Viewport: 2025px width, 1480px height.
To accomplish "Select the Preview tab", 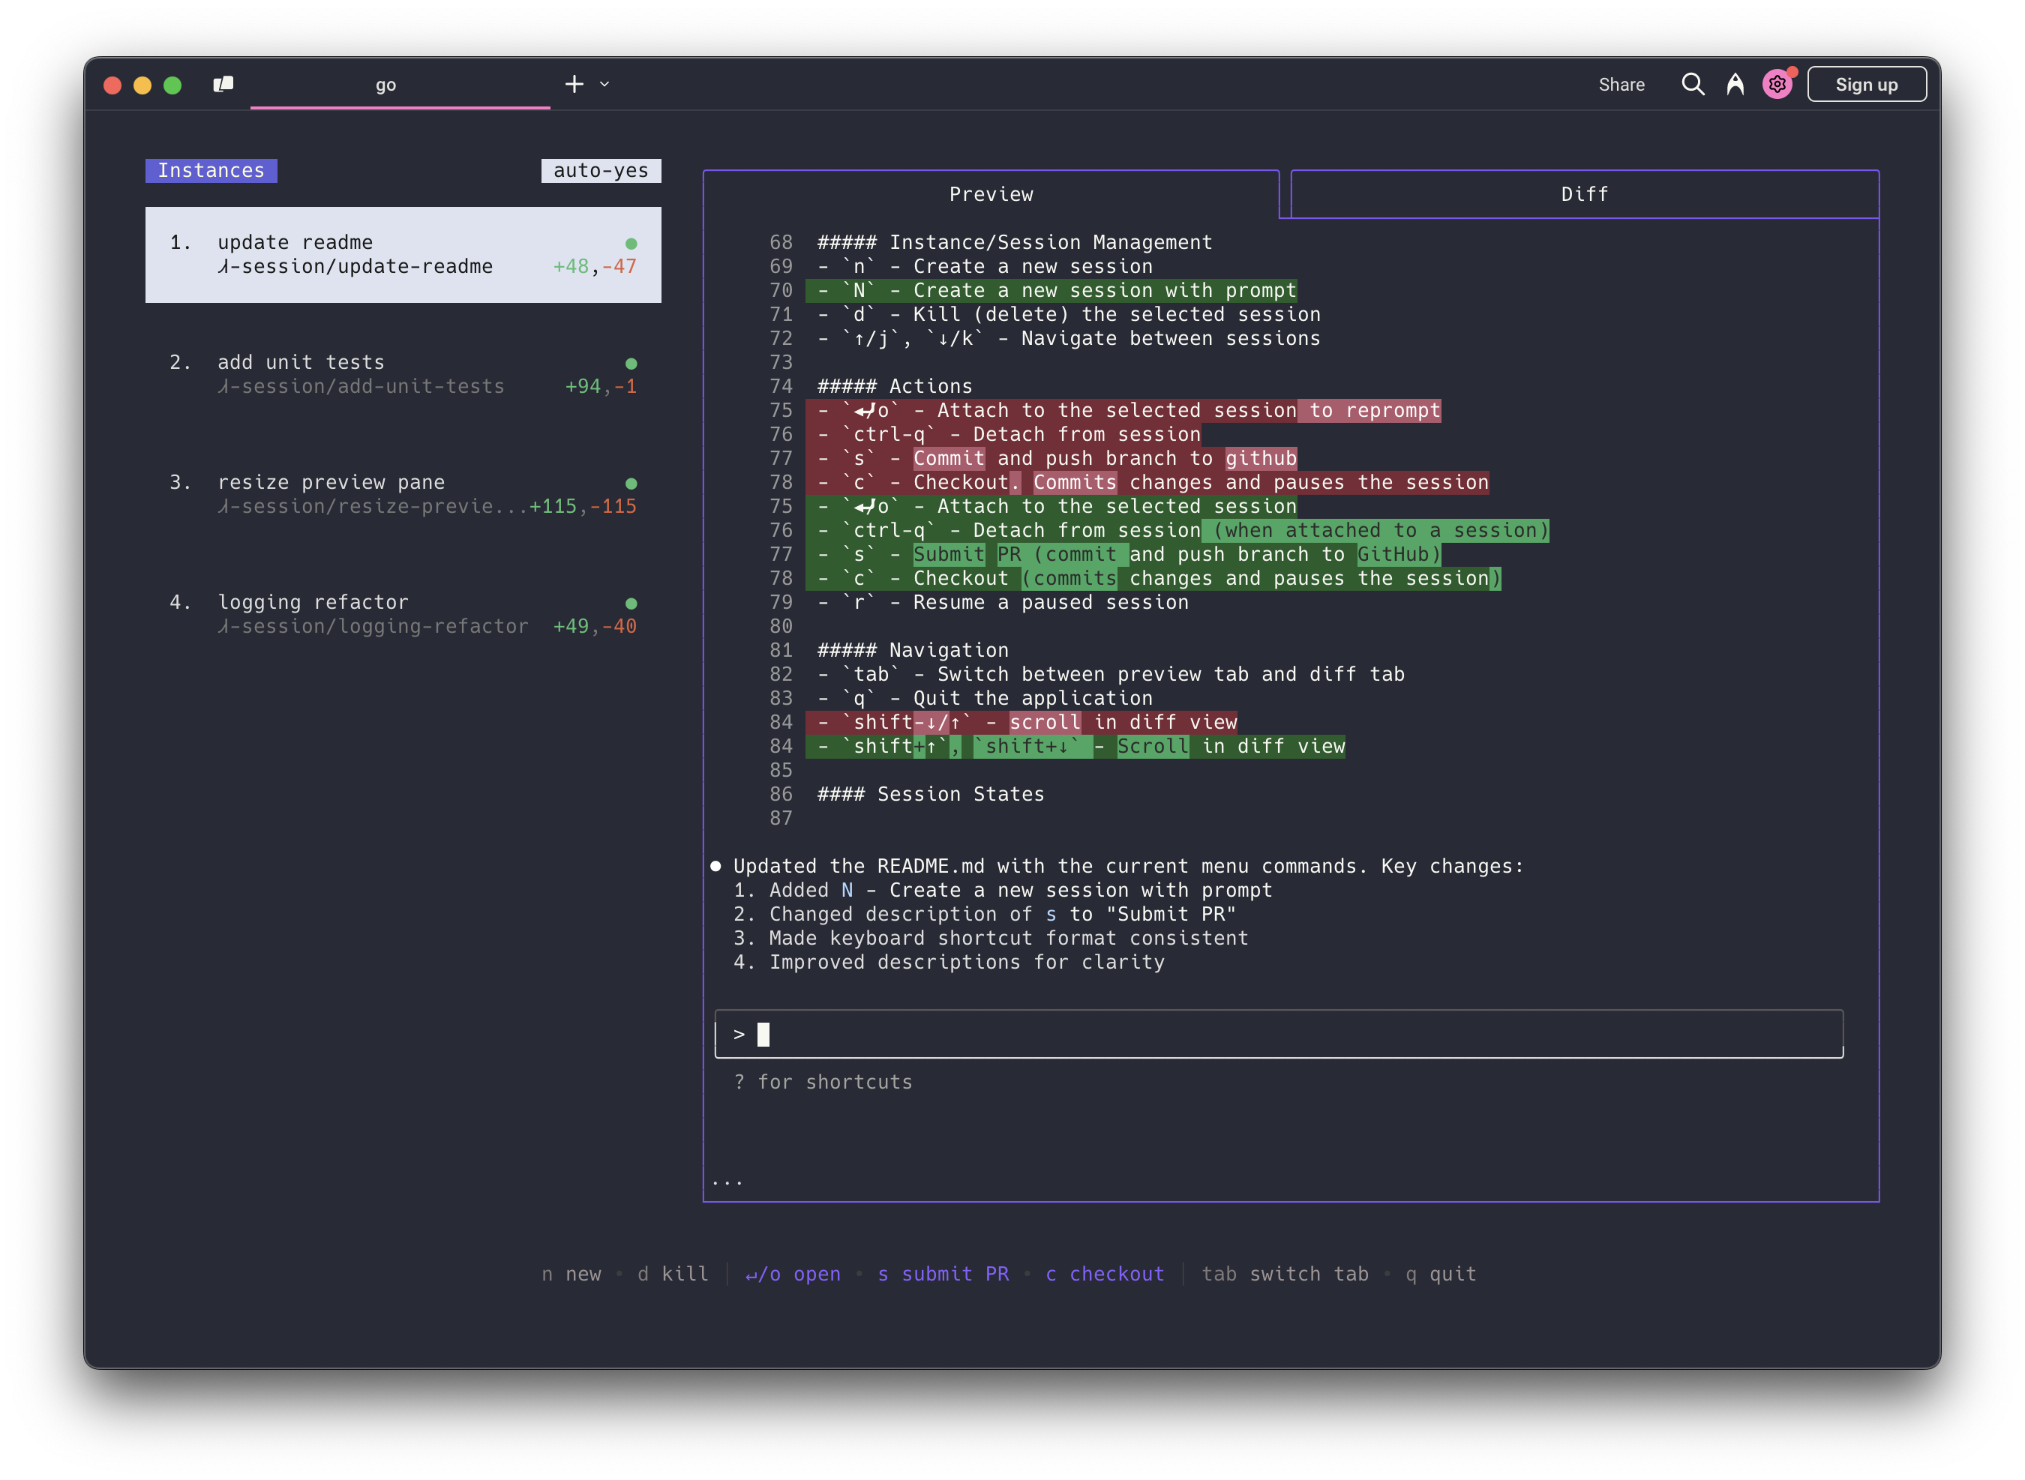I will [x=991, y=193].
